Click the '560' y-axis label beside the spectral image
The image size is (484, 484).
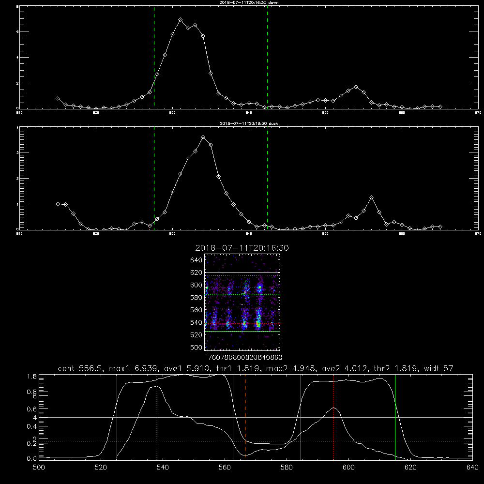(197, 310)
